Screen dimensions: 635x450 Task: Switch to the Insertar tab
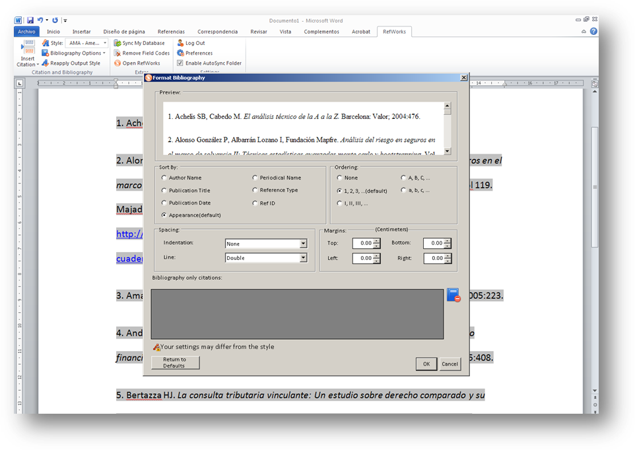click(x=81, y=32)
